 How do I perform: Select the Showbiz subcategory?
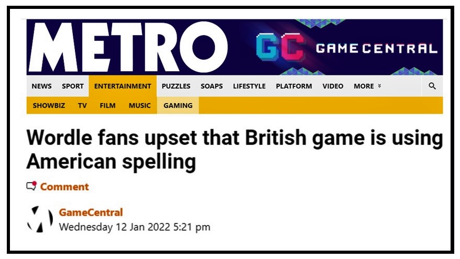(x=49, y=106)
